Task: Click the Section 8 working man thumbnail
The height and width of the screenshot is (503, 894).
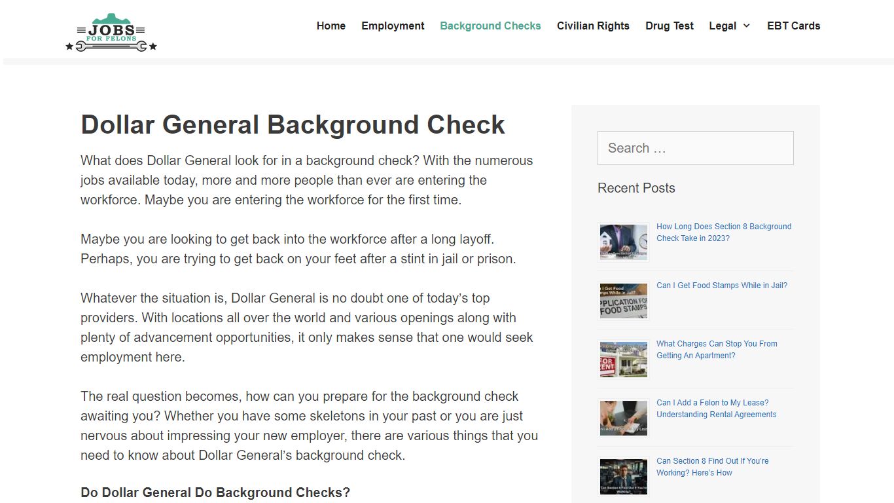Action: tap(624, 476)
